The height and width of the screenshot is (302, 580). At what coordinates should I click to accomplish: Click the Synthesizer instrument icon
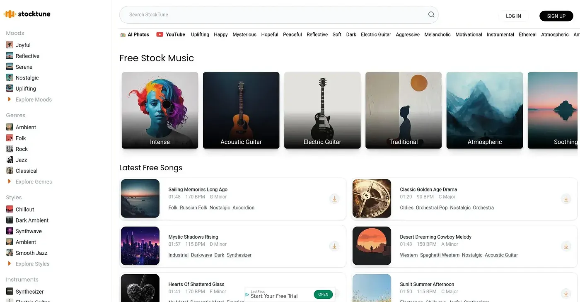click(10, 291)
